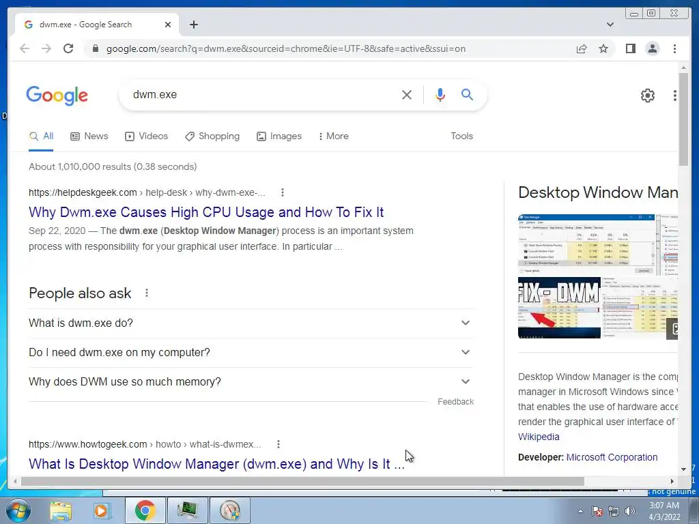Open the FIX DWM video thumbnail
This screenshot has width=699, height=524.
point(559,308)
